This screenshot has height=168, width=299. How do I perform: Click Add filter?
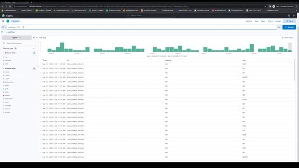(x=10, y=32)
